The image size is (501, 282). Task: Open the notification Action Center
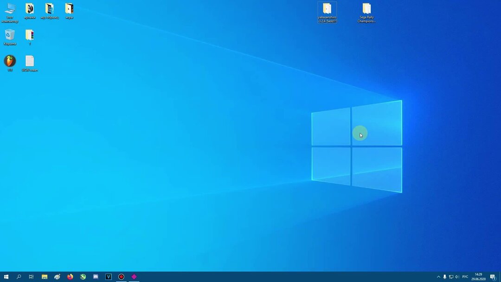pyautogui.click(x=493, y=277)
